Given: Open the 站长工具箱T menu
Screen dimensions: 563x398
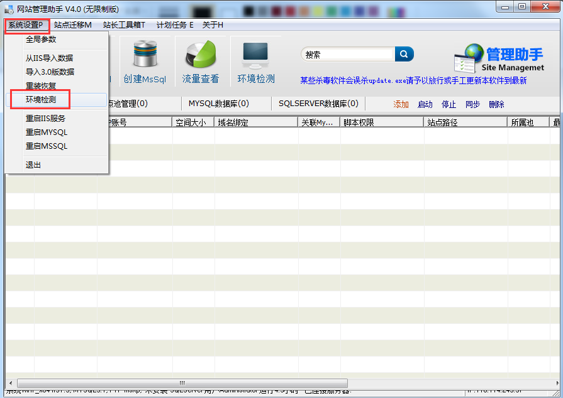Looking at the screenshot, I should (124, 25).
